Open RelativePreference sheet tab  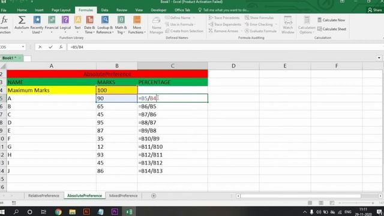(44, 196)
